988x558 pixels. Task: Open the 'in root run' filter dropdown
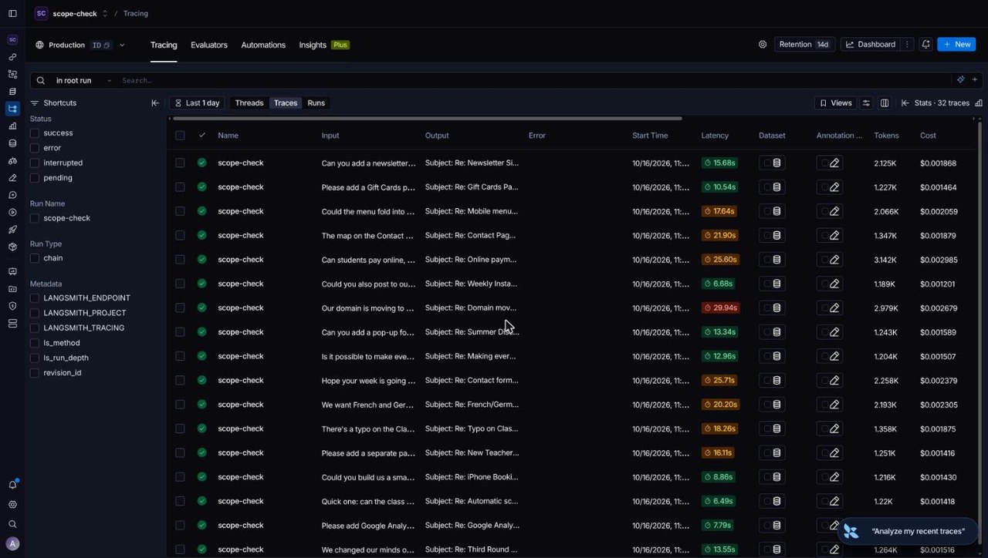pyautogui.click(x=83, y=80)
